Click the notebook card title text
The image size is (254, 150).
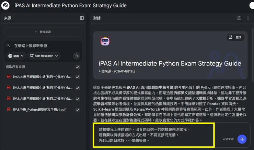click(170, 63)
